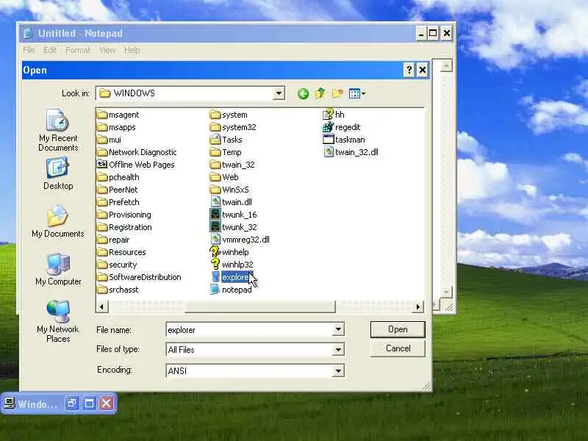Expand the File name dropdown arrow
The image size is (588, 441).
[x=338, y=329]
